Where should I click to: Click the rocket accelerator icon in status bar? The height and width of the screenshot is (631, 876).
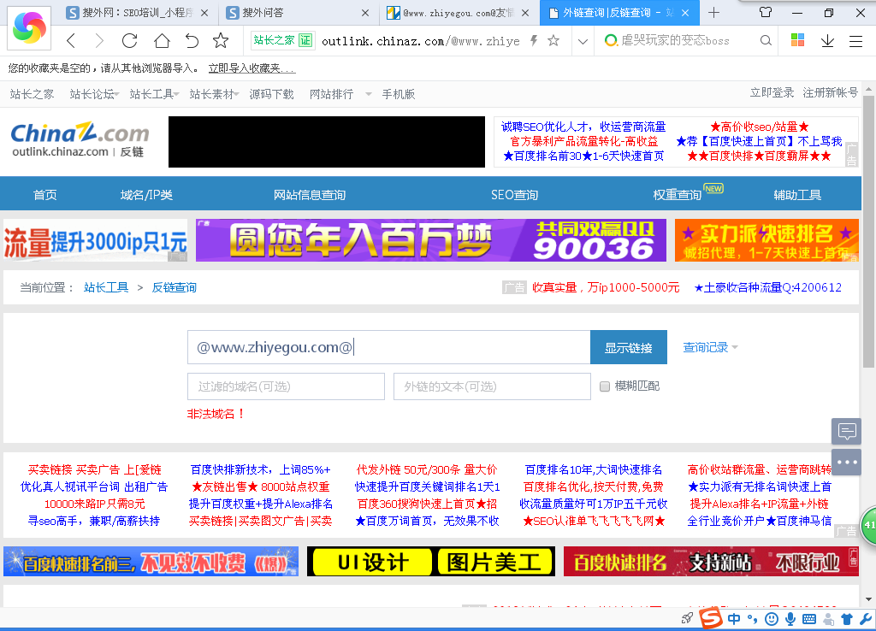(x=687, y=618)
